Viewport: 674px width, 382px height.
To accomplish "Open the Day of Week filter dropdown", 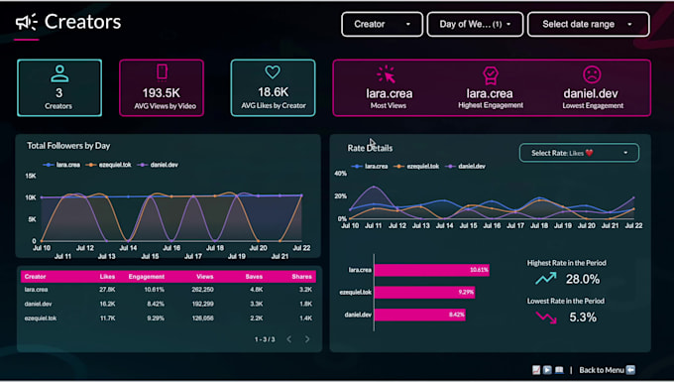I will tap(475, 24).
